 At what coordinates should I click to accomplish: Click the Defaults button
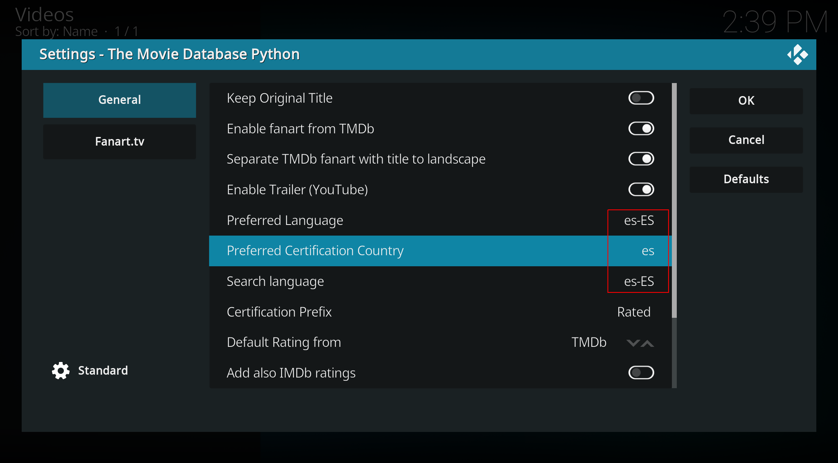pos(746,179)
